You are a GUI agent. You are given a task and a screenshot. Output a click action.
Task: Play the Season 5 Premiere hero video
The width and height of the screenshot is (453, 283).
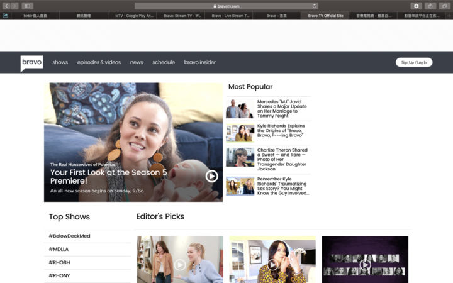212,176
